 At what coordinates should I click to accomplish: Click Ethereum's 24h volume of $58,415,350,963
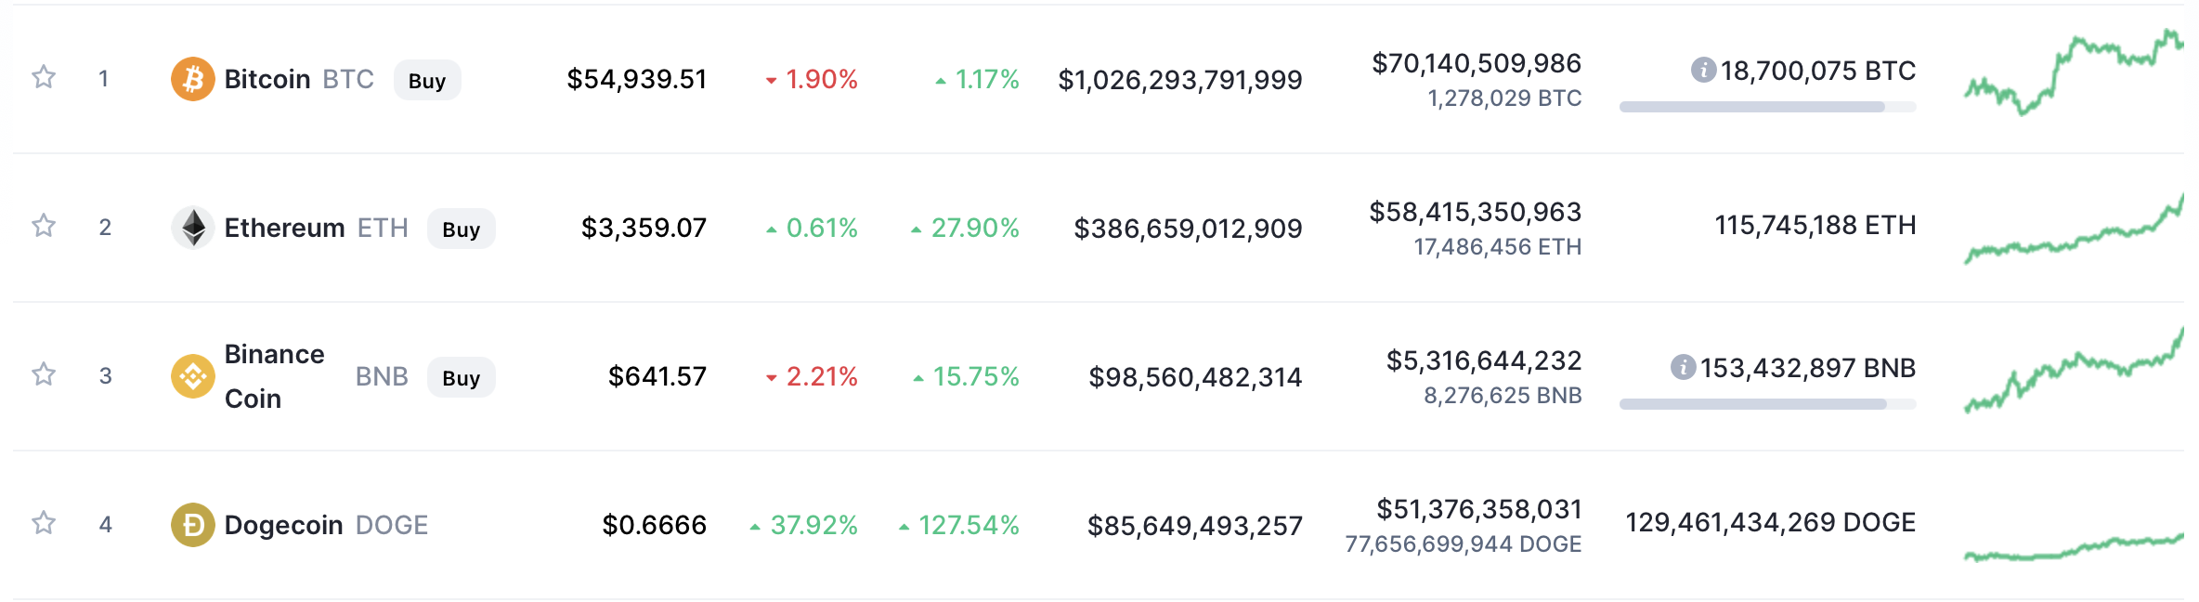(x=1475, y=212)
